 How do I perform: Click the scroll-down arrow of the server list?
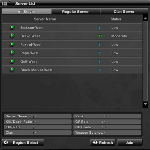pos(145,104)
